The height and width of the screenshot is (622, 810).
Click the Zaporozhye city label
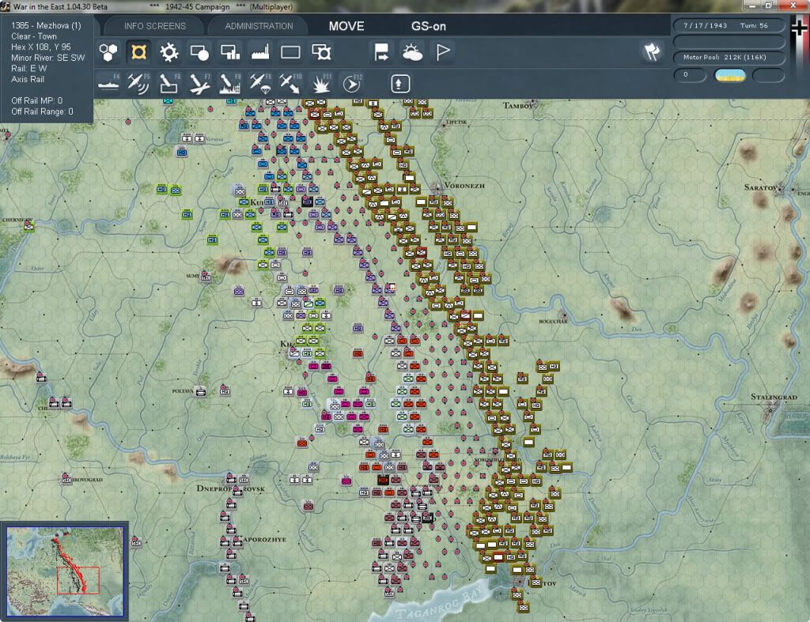[262, 540]
